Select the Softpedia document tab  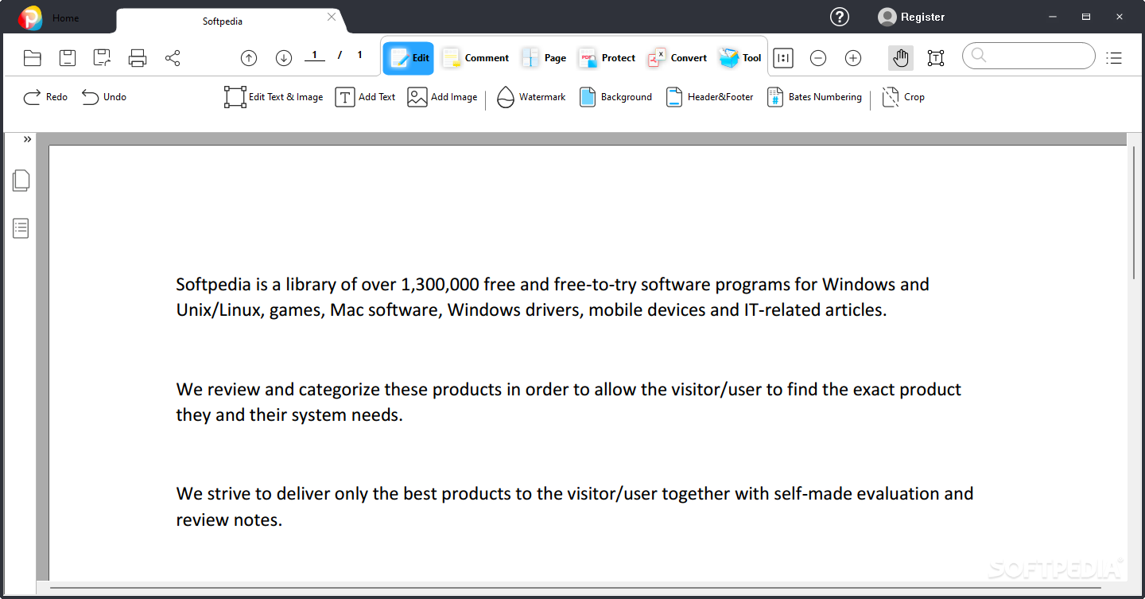pos(223,21)
